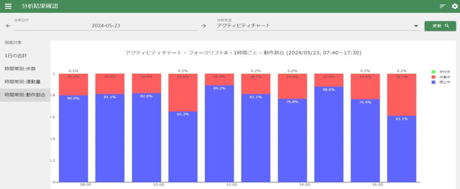Select 時間帯別:動作割合 sidebar item
This screenshot has height=189, width=460.
tap(25, 94)
